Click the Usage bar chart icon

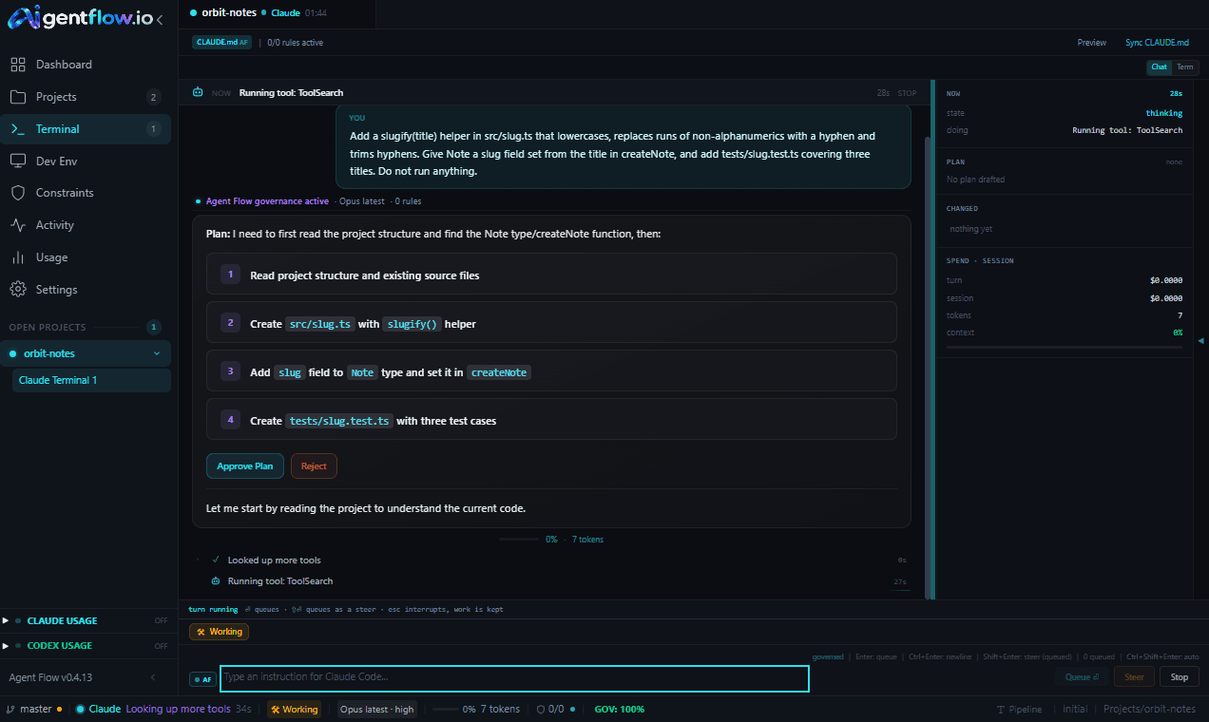[x=17, y=257]
